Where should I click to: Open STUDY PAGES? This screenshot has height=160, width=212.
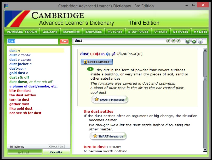point(138,32)
